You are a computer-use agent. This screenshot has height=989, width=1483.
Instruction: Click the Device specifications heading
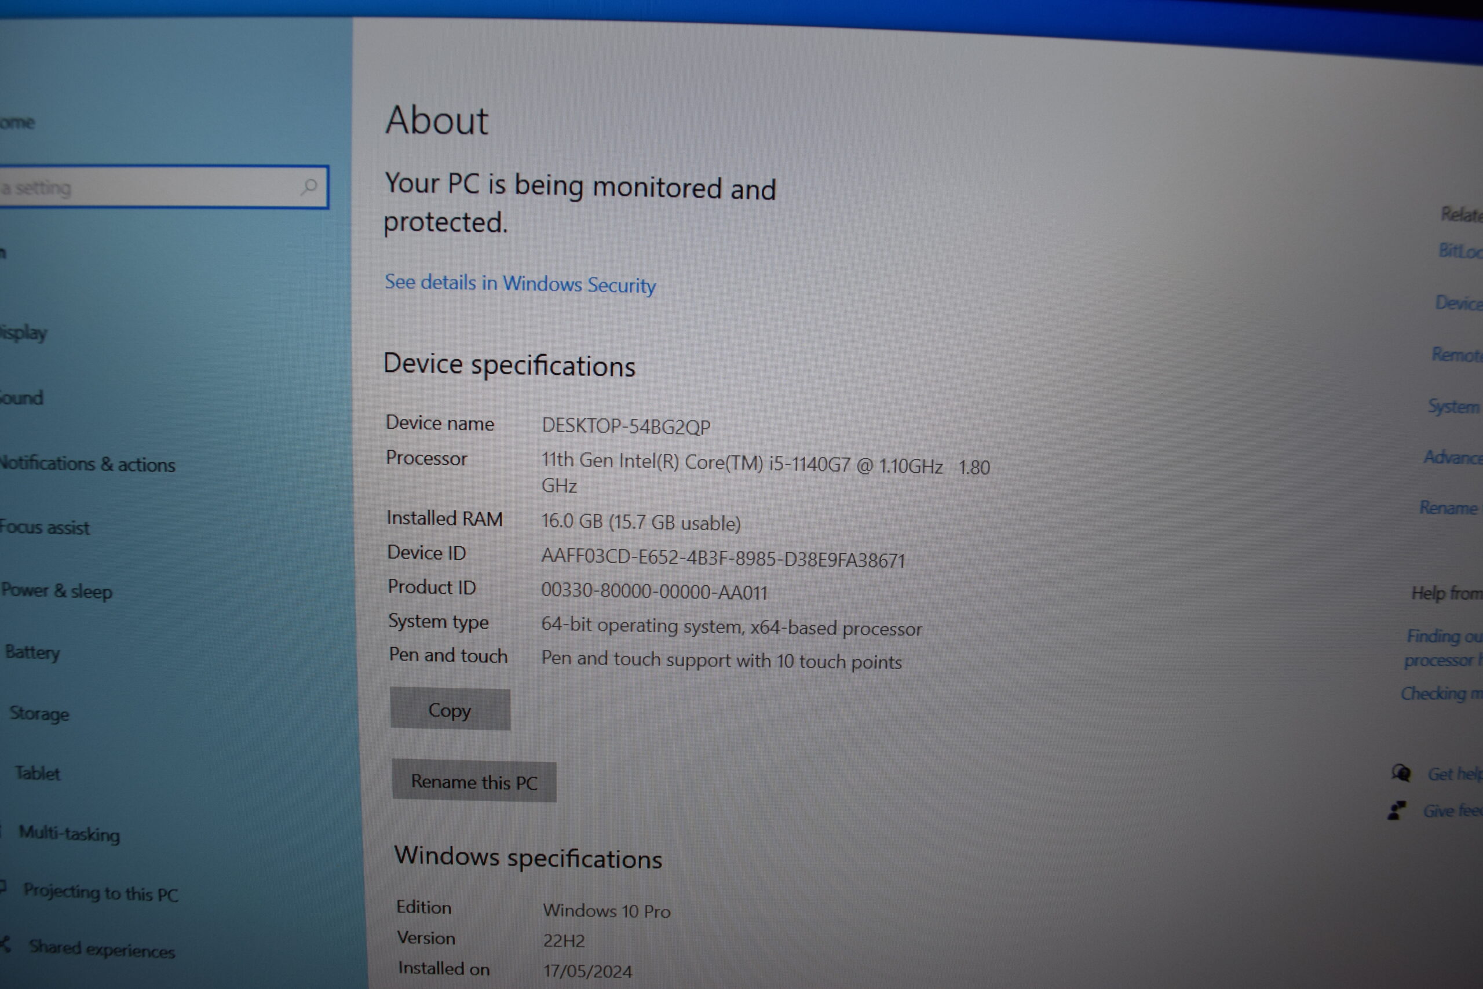509,365
